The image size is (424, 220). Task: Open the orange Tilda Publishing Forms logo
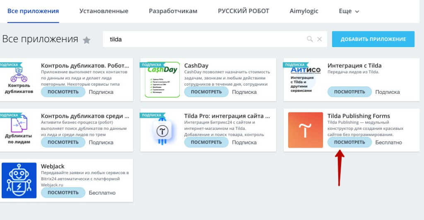306,130
